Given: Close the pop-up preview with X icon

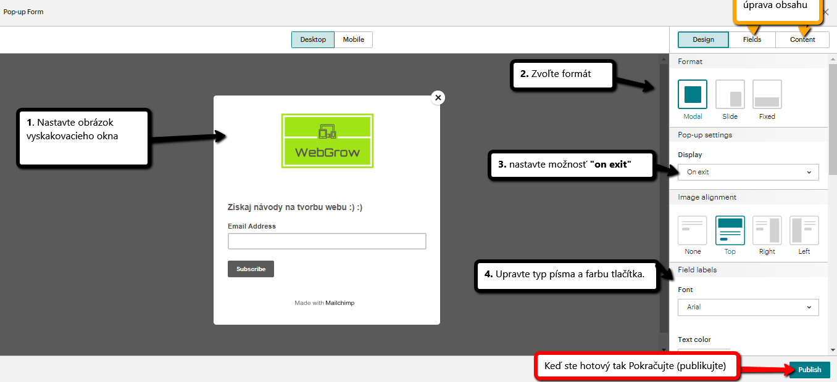Looking at the screenshot, I should tap(438, 97).
